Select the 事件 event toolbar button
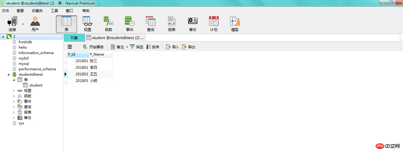The image size is (403, 152). tap(130, 24)
